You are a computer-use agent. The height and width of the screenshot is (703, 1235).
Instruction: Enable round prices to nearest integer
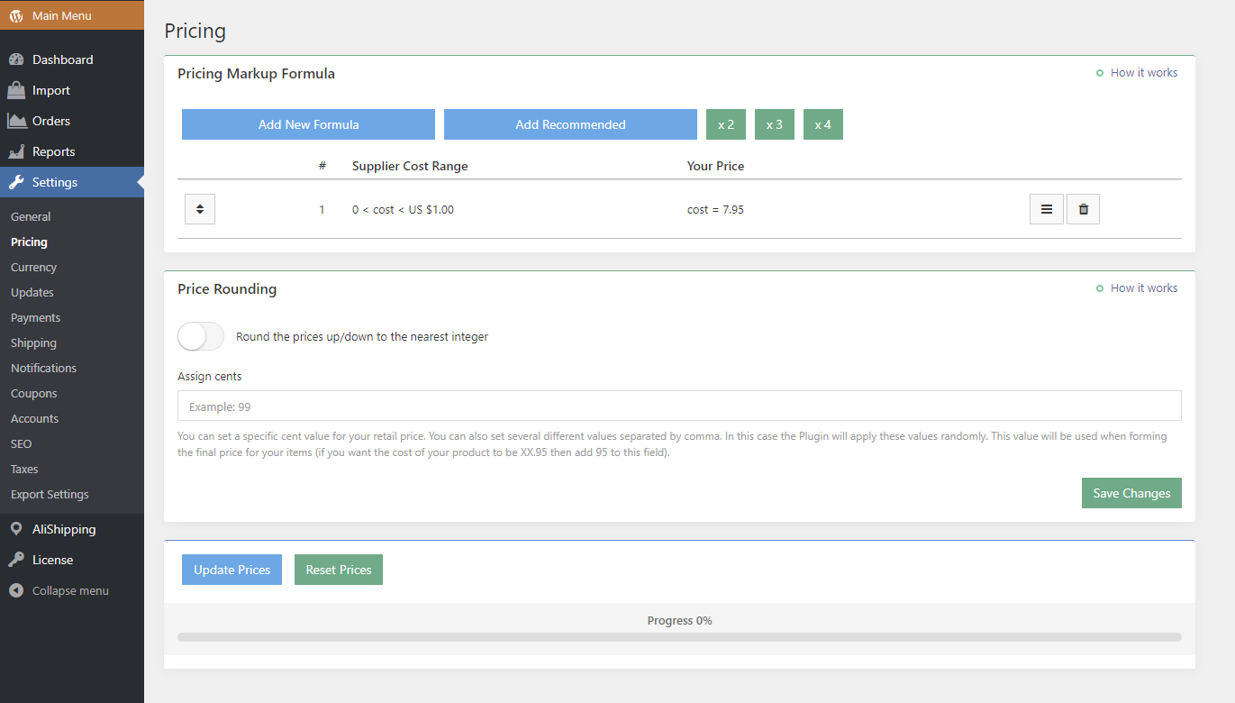click(201, 336)
